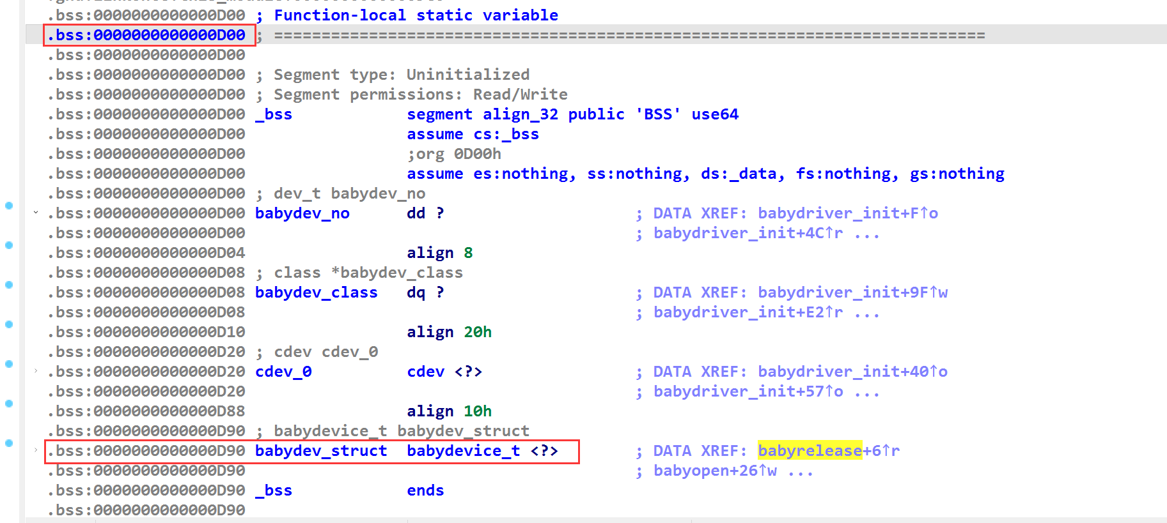
Task: Follow xref babydriver_init+E2↑r
Action: pos(748,312)
